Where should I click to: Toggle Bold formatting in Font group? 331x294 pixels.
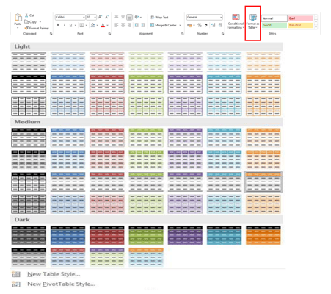click(x=58, y=25)
